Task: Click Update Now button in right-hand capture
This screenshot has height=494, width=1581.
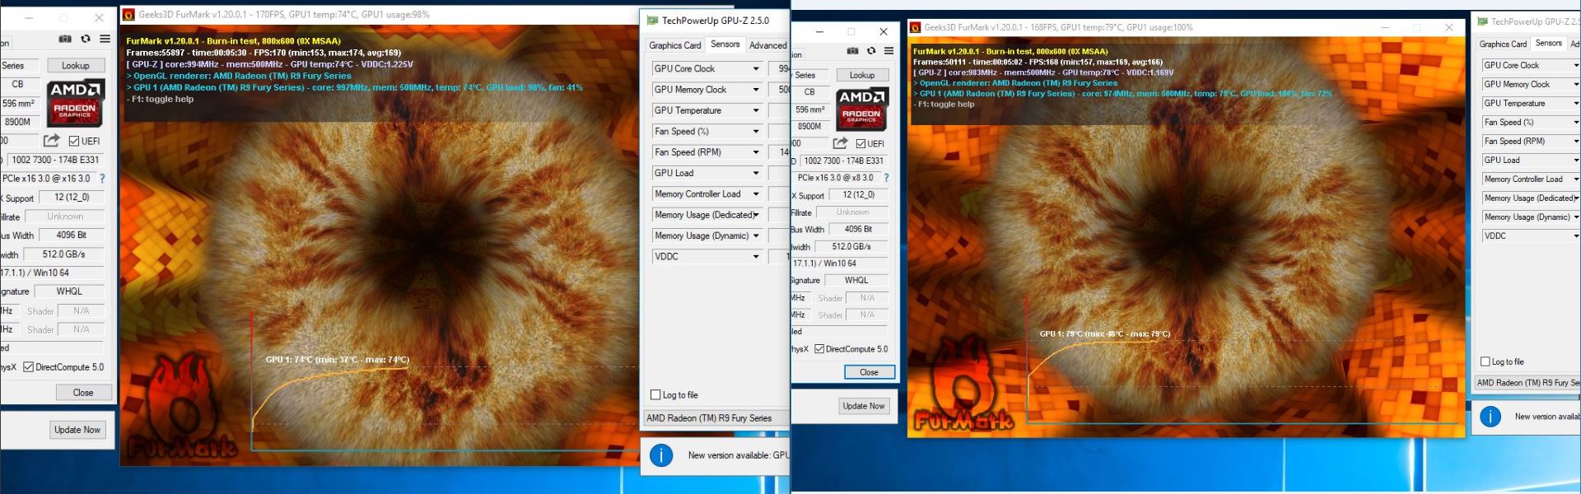Action: click(864, 406)
